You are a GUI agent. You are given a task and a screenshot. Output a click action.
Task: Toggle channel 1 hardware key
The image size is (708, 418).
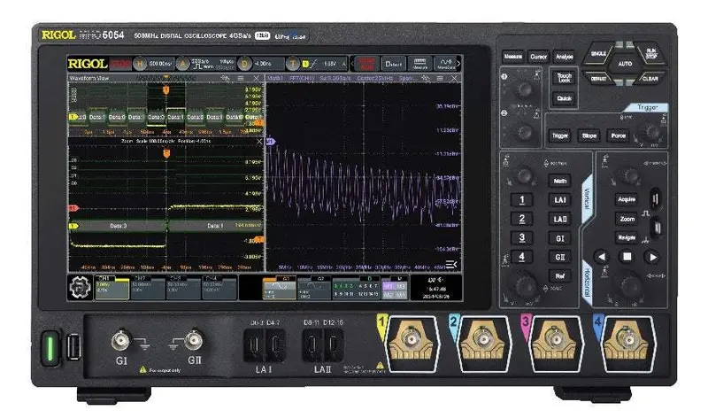(x=521, y=200)
